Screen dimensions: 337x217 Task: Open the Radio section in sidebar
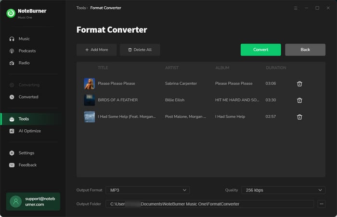[24, 63]
